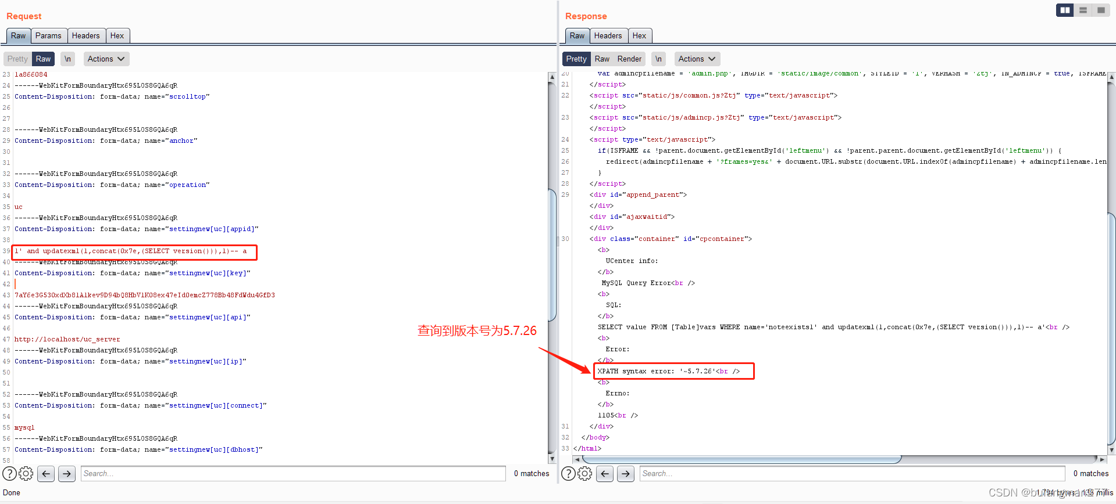This screenshot has height=504, width=1116.
Task: Switch Request view to Pretty
Action: coord(17,59)
